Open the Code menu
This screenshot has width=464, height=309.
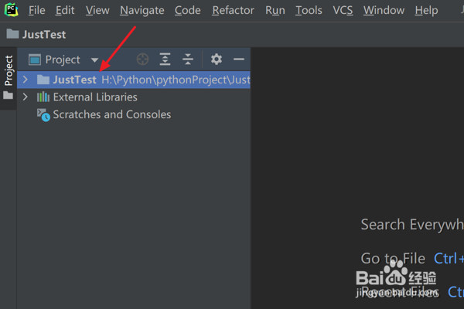(188, 10)
